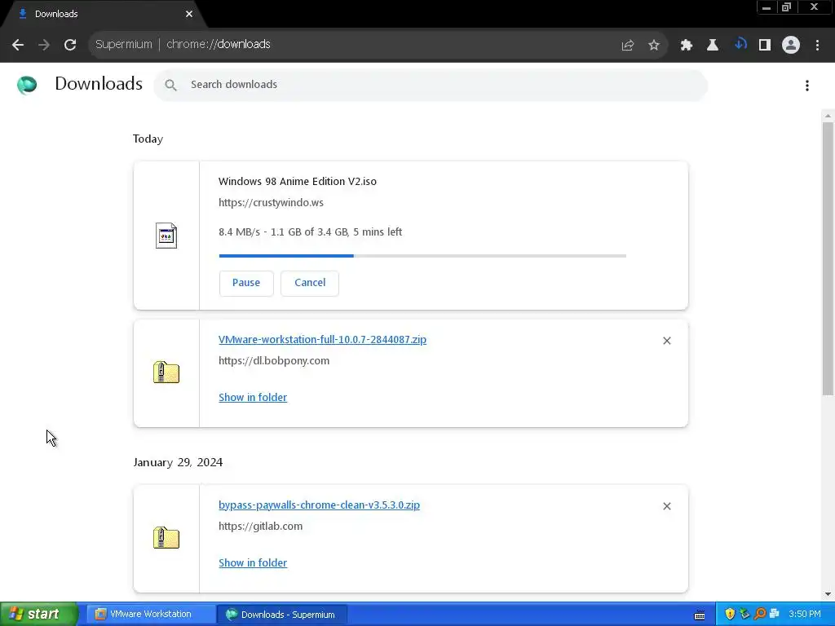Click the flask experiments icon
This screenshot has width=835, height=626.
(x=713, y=46)
